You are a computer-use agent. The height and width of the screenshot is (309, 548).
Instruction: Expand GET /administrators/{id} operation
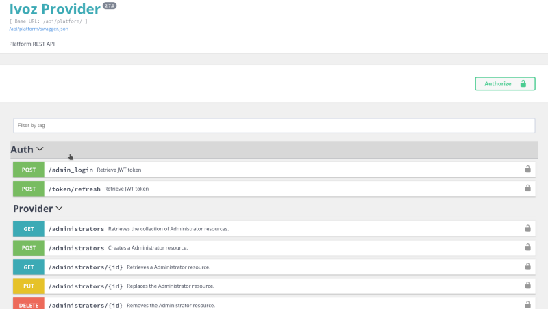[274, 267]
